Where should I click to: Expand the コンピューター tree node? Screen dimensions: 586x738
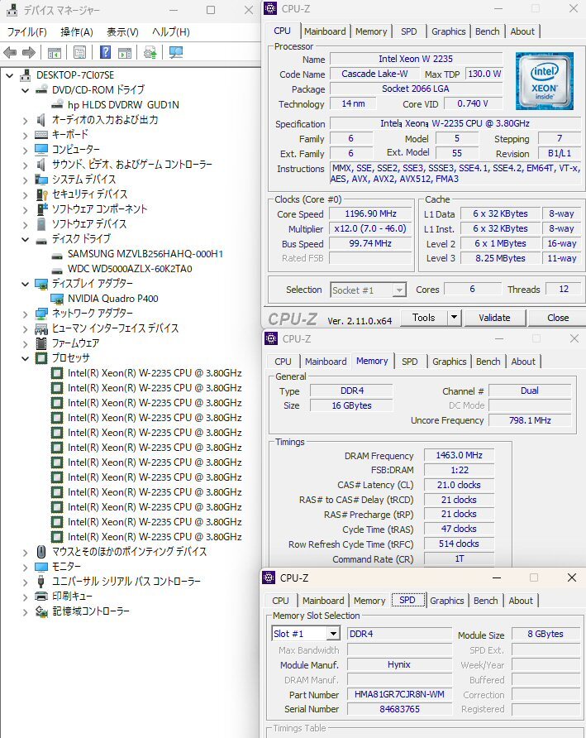coord(26,150)
